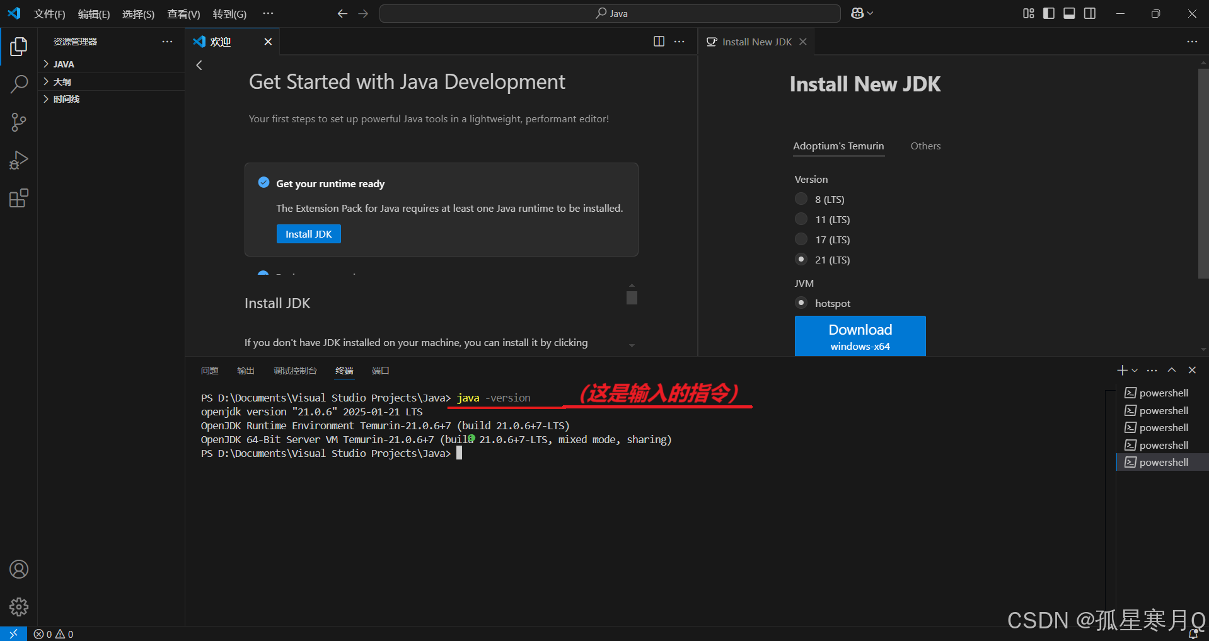Open the Accounts menu icon
The width and height of the screenshot is (1209, 641).
[x=19, y=569]
